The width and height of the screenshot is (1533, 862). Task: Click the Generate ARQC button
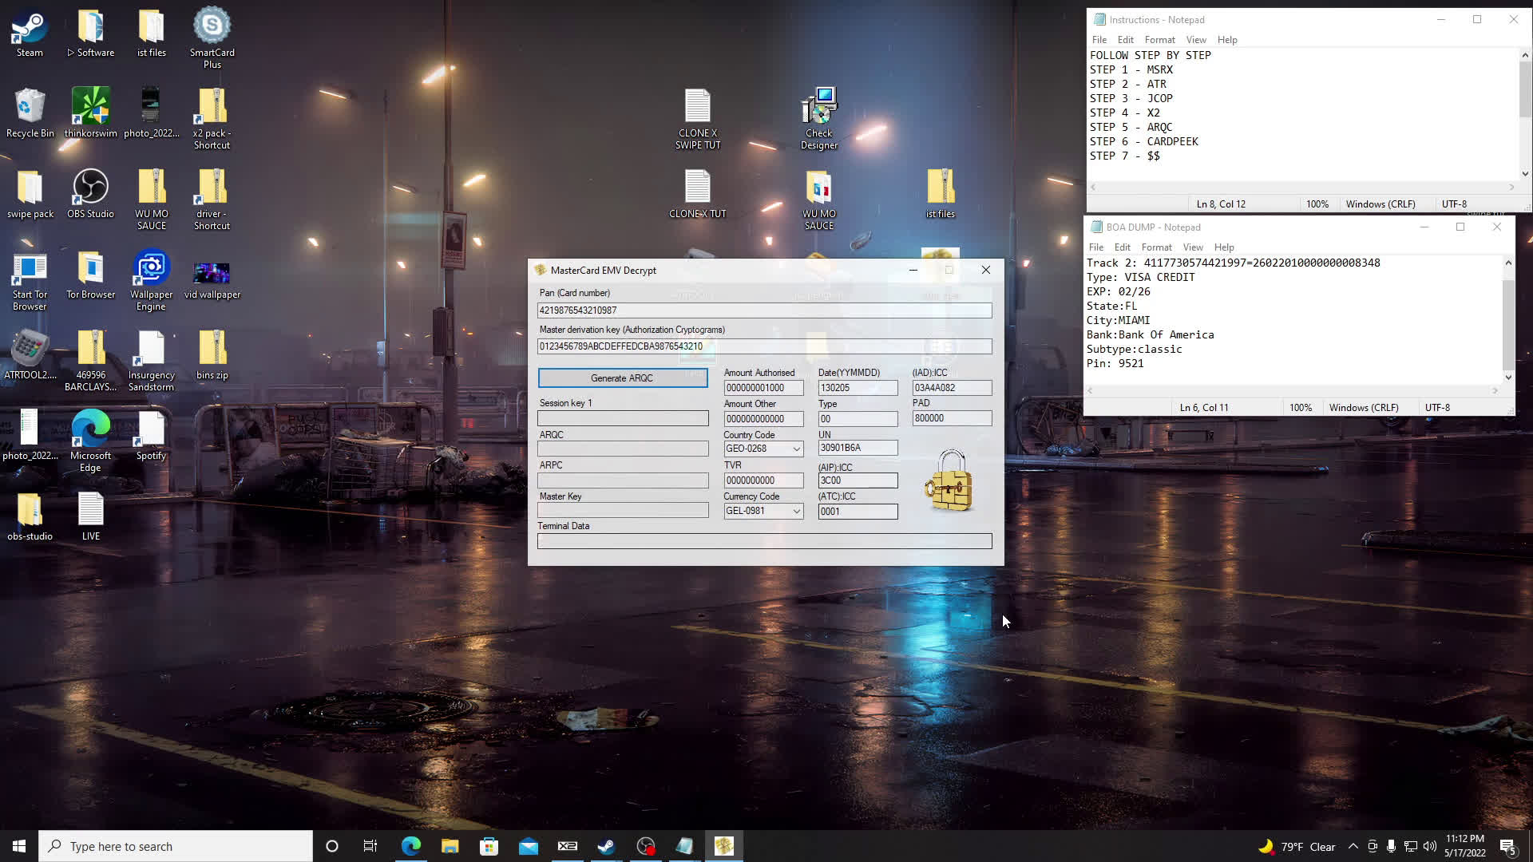[622, 378]
